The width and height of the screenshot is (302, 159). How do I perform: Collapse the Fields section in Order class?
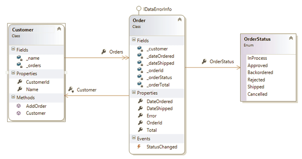tap(134, 40)
